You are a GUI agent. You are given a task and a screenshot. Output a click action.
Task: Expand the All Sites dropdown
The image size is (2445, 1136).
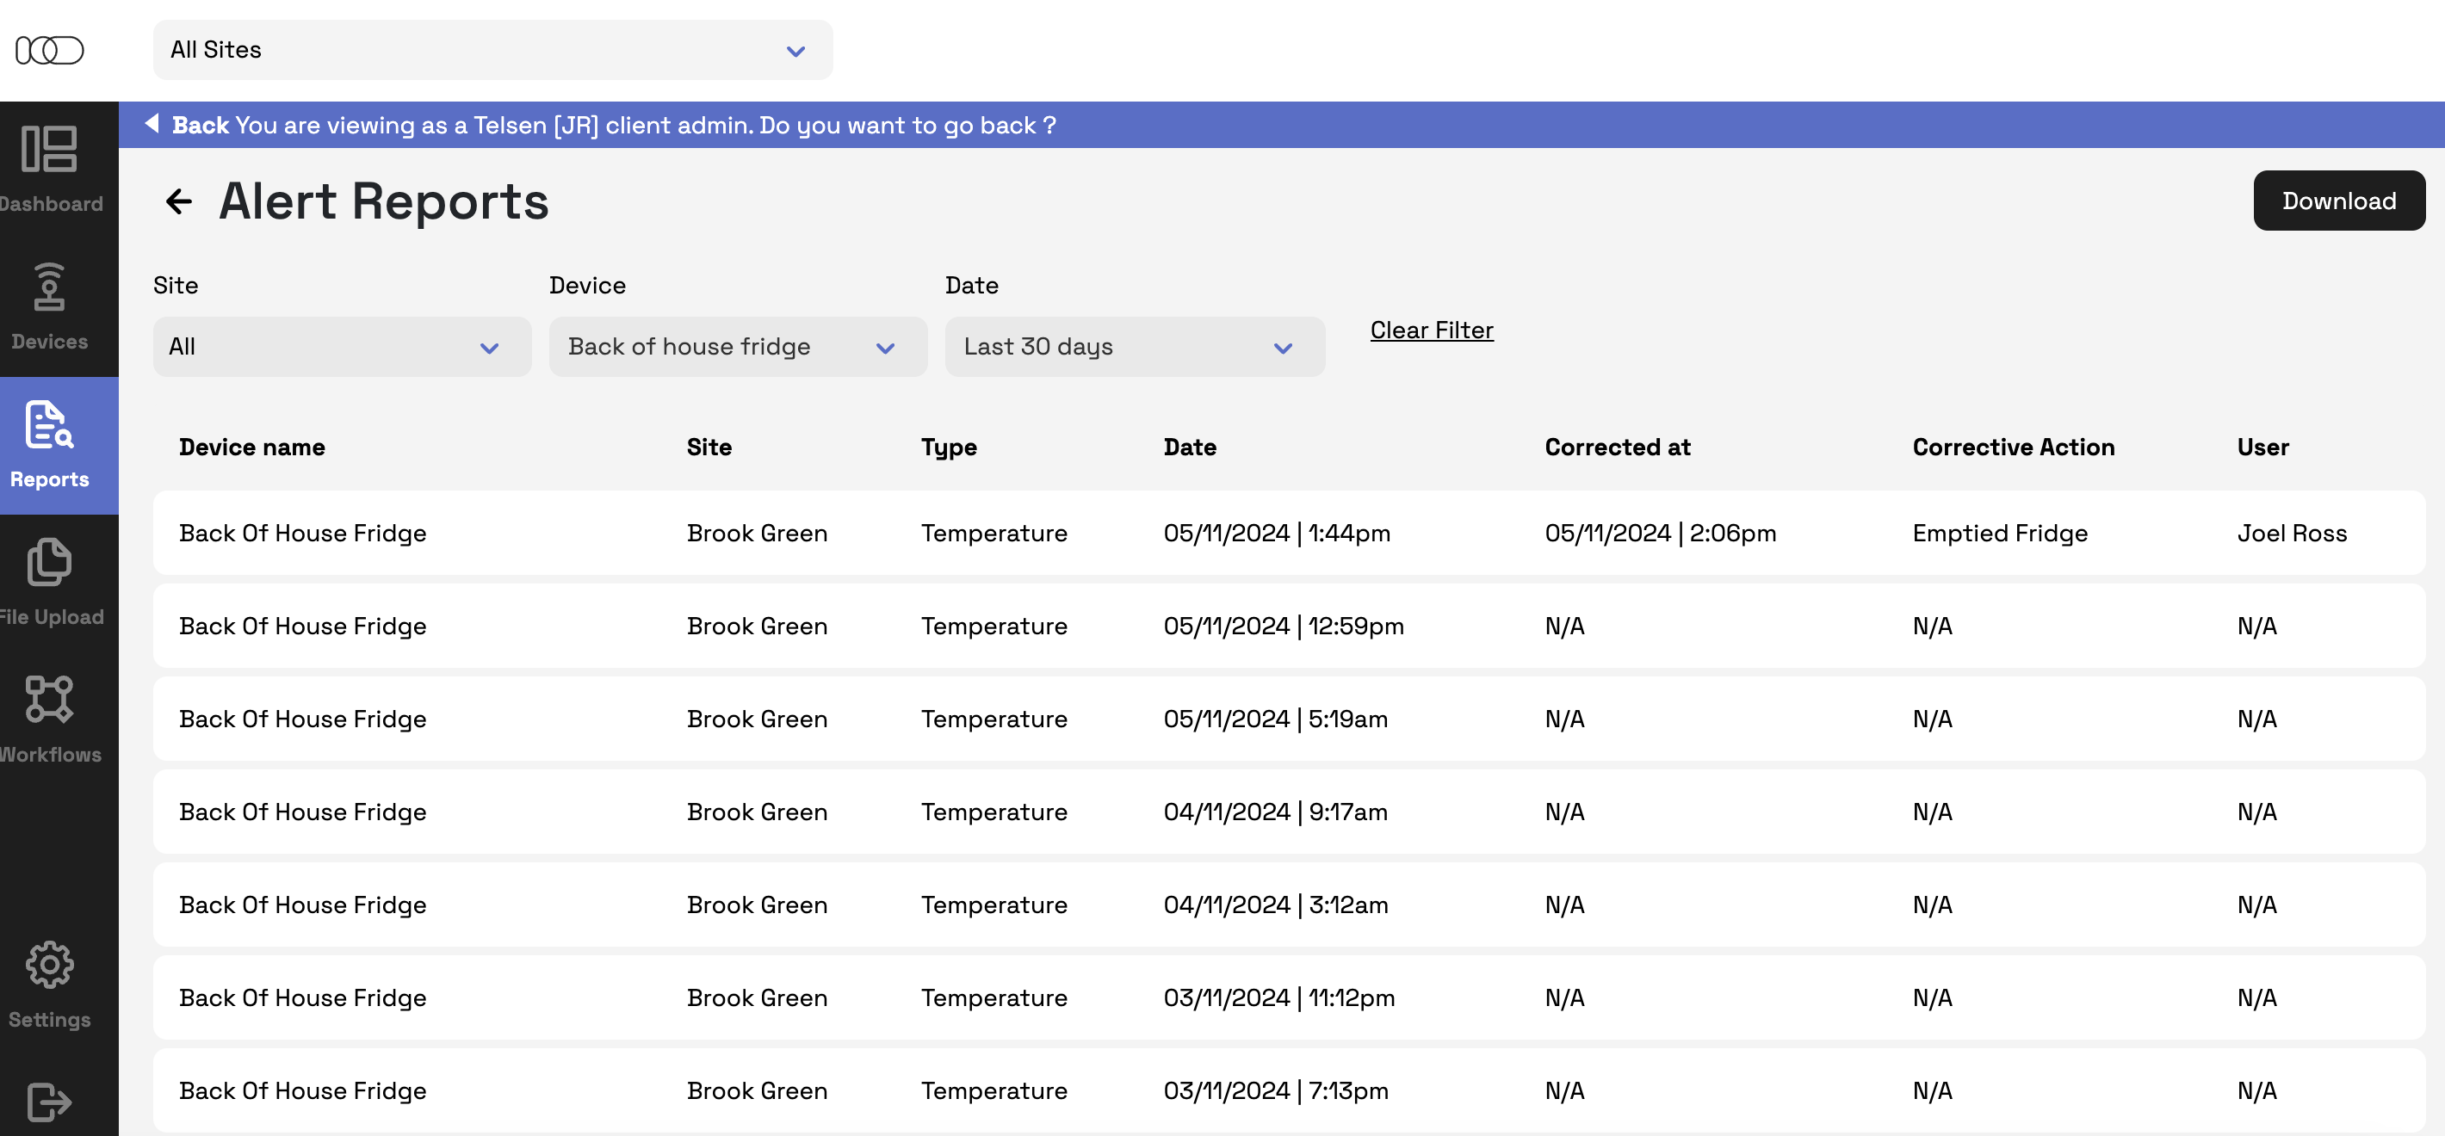pos(492,50)
